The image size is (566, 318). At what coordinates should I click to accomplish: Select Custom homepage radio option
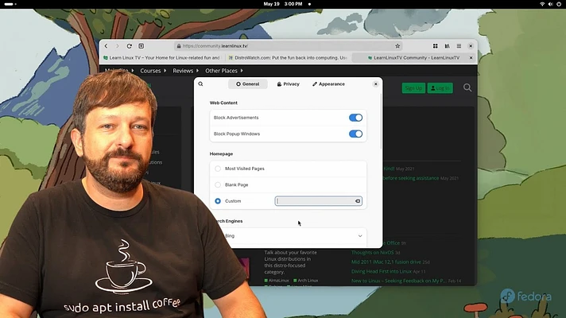(x=218, y=201)
